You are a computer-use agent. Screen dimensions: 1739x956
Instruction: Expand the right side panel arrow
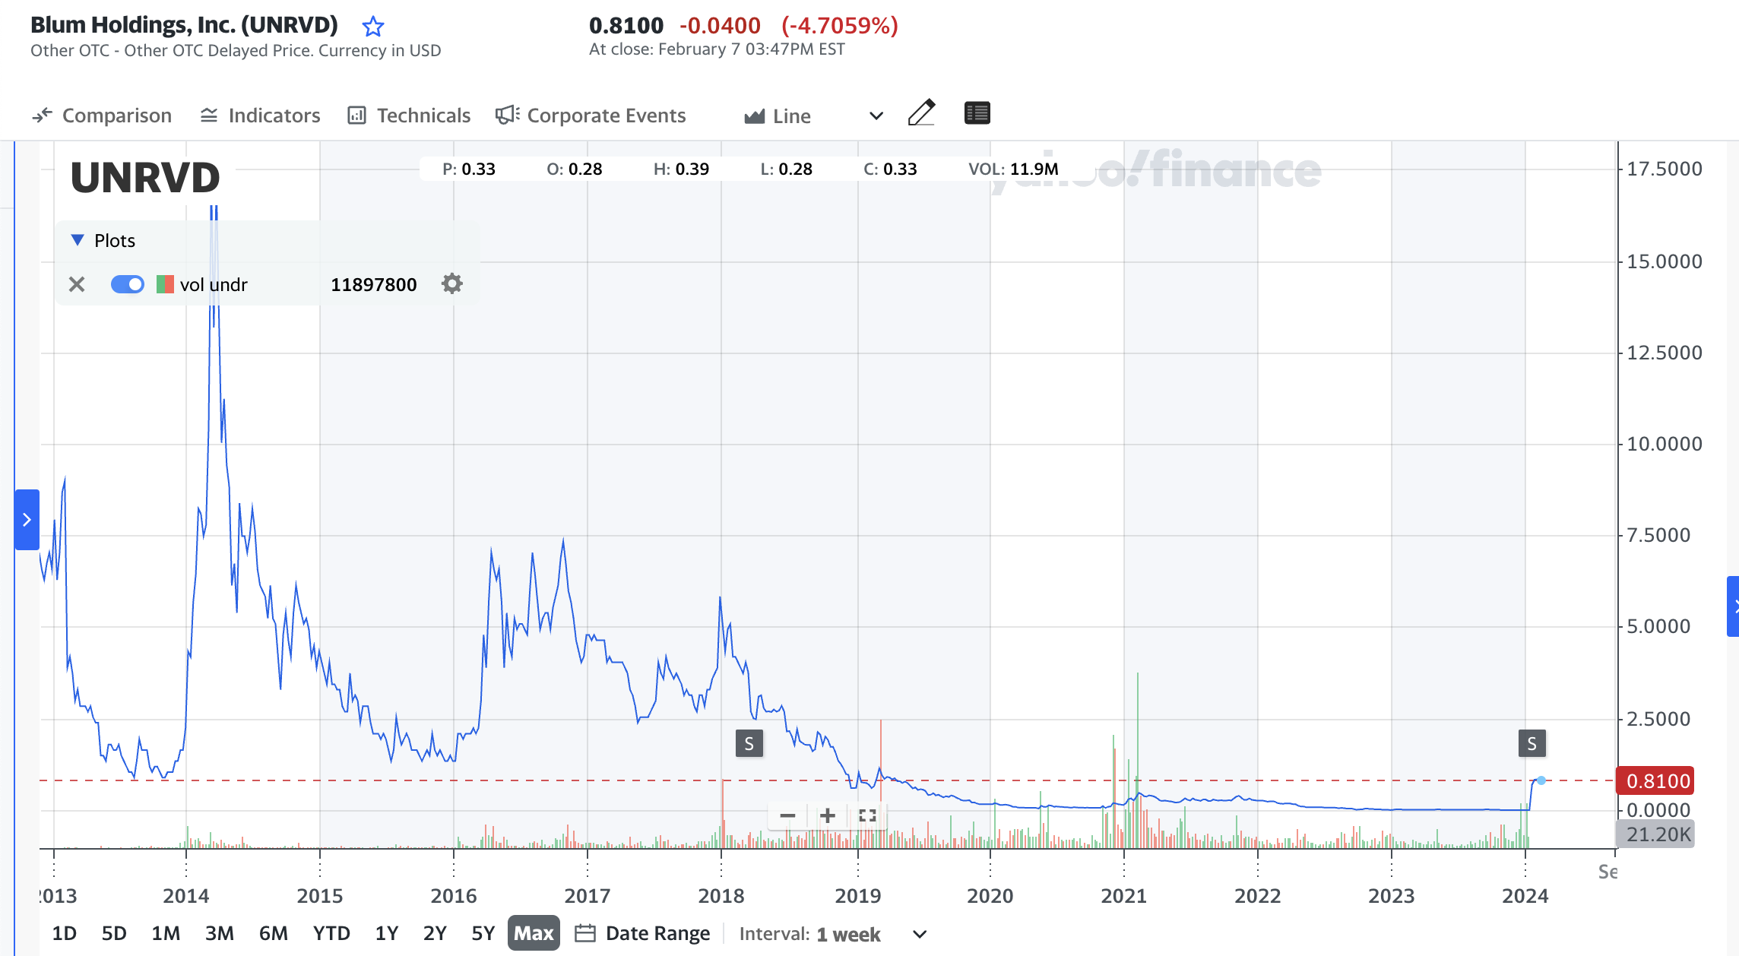point(1734,606)
